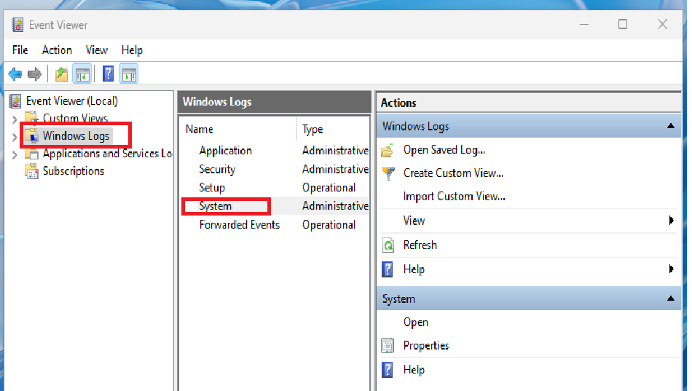
Task: Expand the Custom Views tree node
Action: point(14,119)
